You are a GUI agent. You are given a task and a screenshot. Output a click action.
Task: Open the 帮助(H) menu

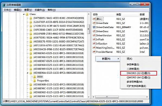click(x=52, y=10)
